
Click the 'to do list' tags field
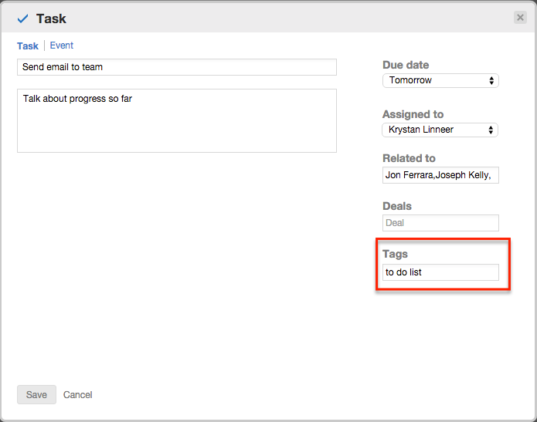(x=440, y=272)
